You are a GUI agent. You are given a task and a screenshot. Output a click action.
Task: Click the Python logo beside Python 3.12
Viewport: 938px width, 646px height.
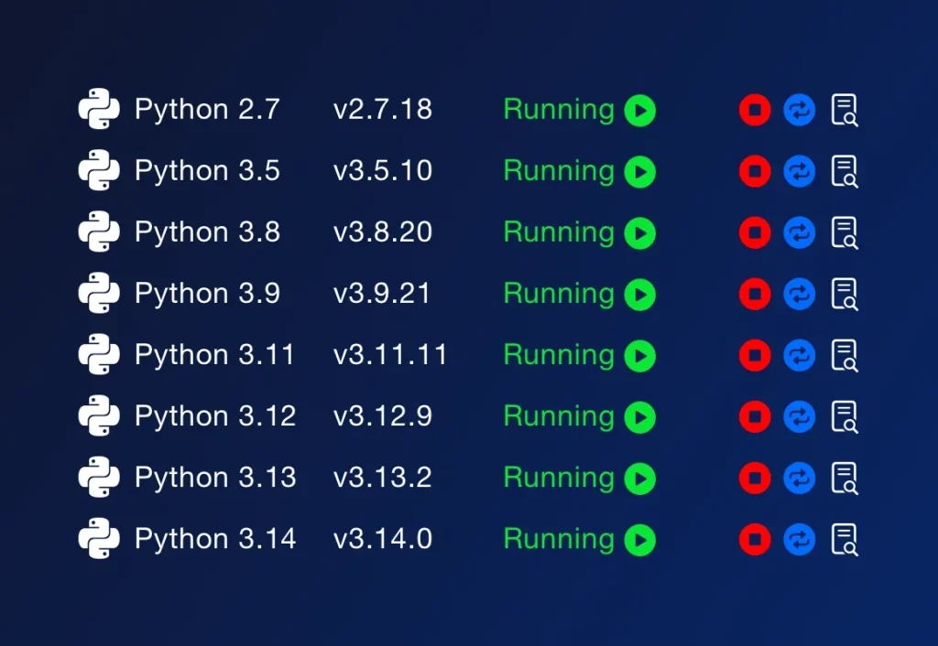coord(99,415)
